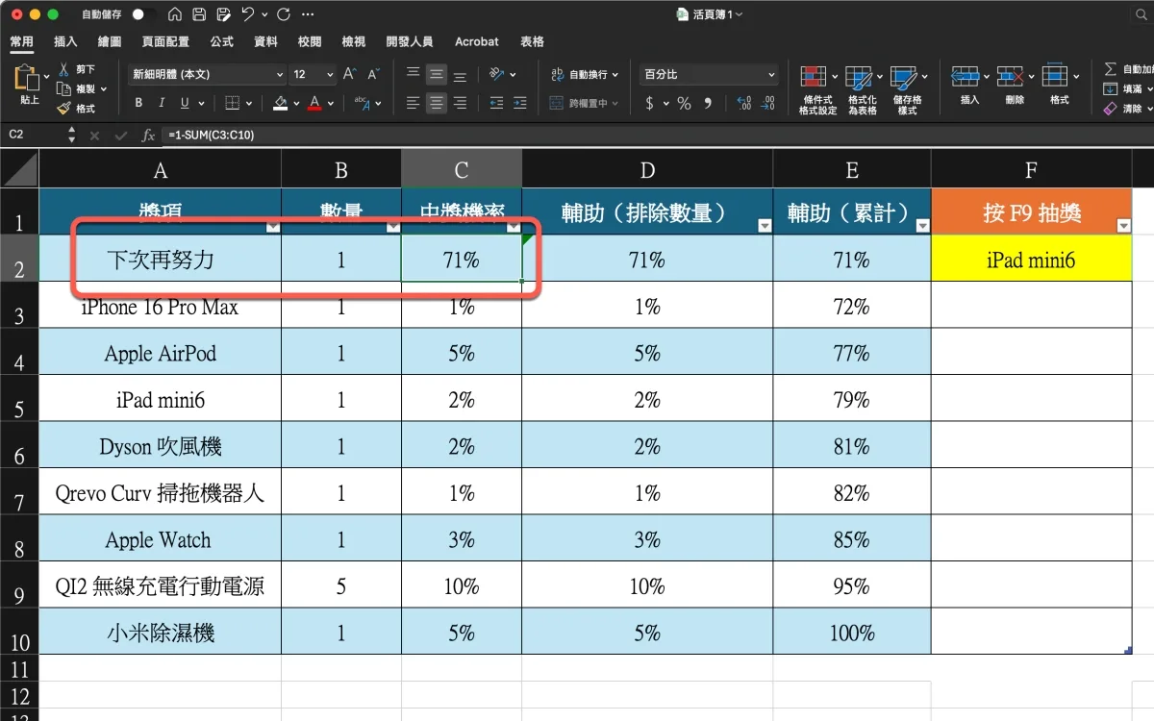Click the save icon in title bar
Viewport: 1154px width, 721px height.
(x=199, y=14)
